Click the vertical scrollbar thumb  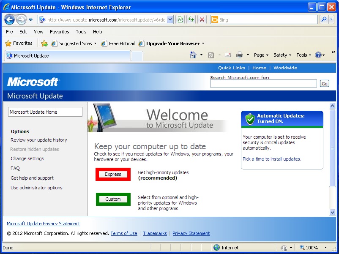[x=332, y=148]
